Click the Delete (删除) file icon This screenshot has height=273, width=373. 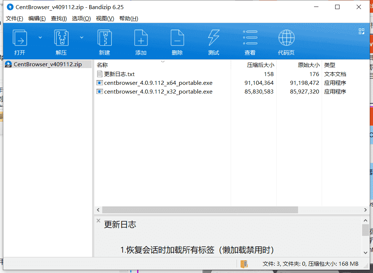pyautogui.click(x=177, y=37)
